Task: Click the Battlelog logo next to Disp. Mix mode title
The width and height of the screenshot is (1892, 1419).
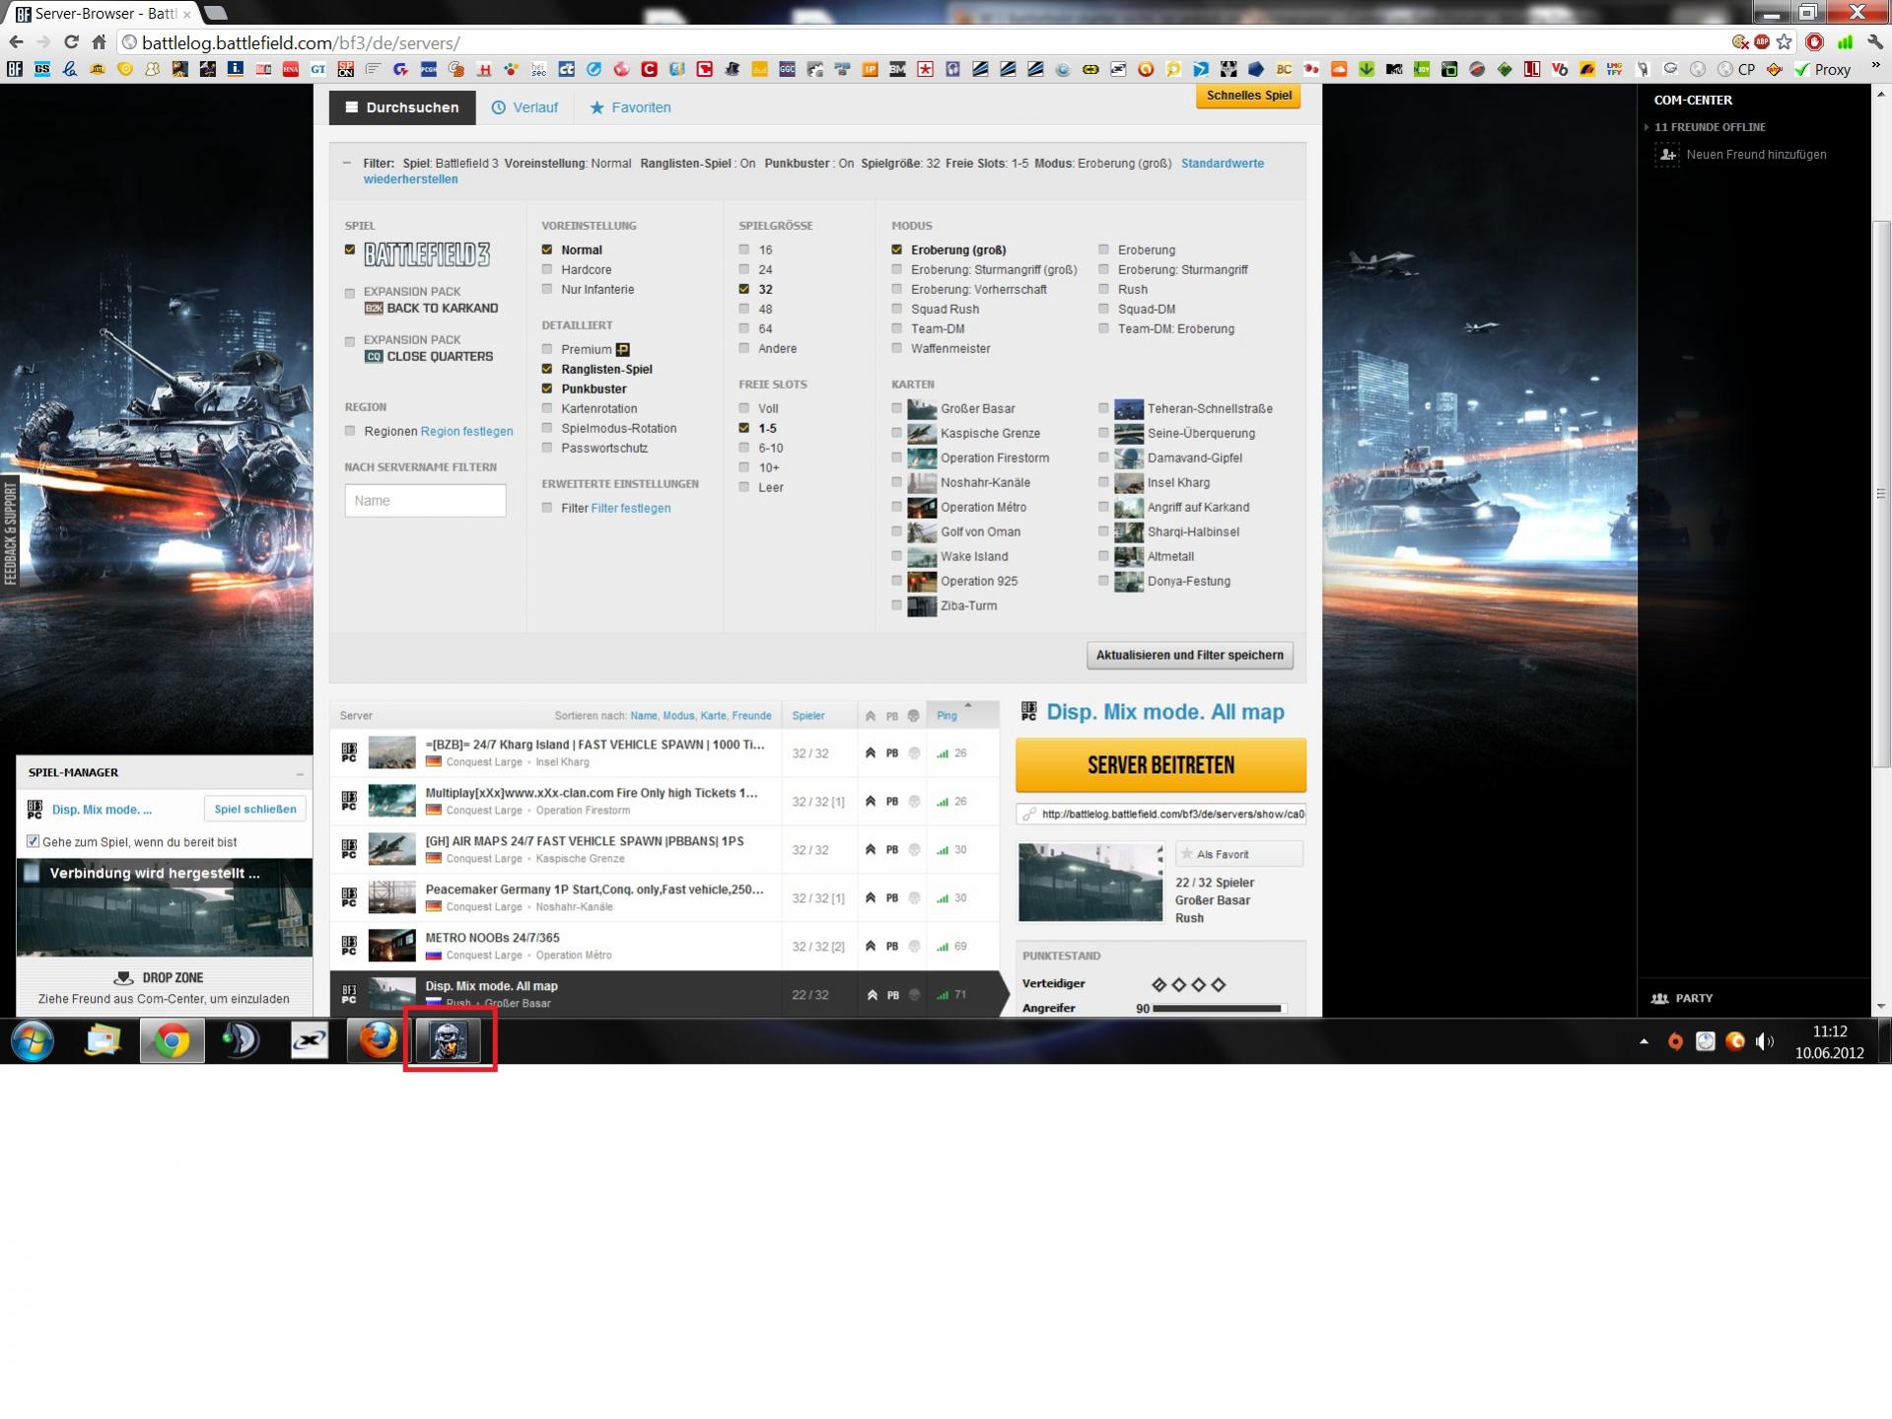Action: 1029,711
